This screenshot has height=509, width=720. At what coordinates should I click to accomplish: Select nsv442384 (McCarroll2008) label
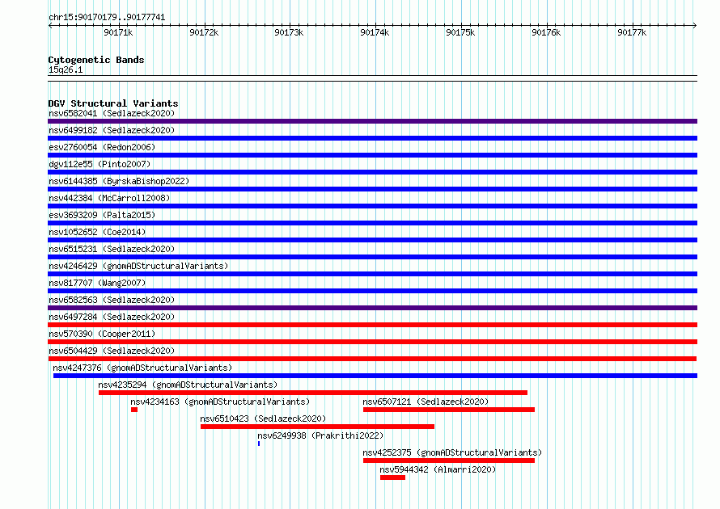[109, 198]
